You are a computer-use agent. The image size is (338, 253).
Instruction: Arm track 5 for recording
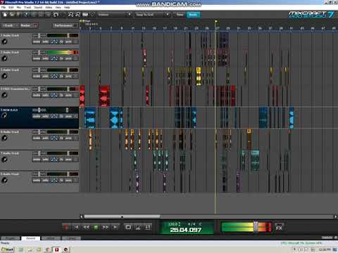(68, 116)
